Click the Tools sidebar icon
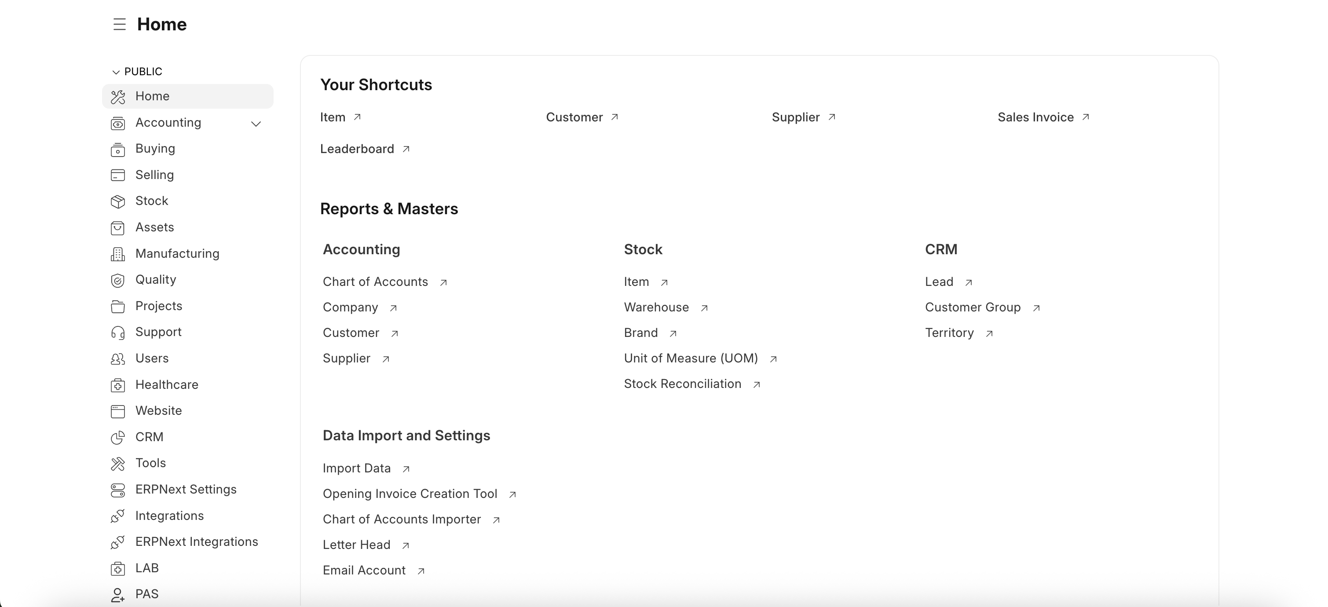The height and width of the screenshot is (607, 1328). click(118, 464)
